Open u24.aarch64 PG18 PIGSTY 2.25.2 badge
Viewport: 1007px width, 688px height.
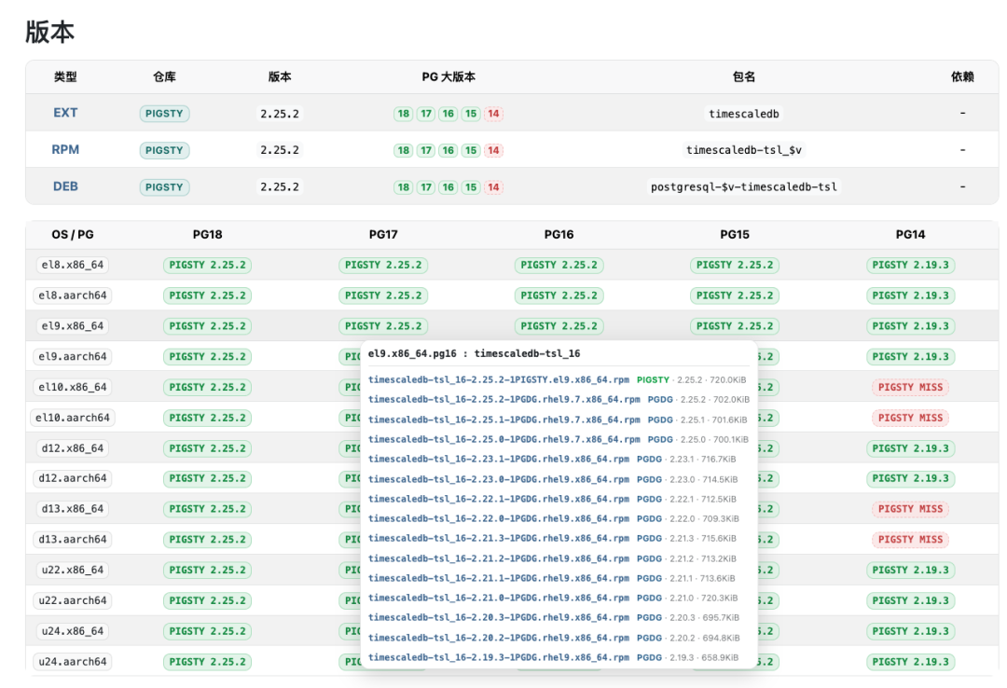[x=207, y=662]
